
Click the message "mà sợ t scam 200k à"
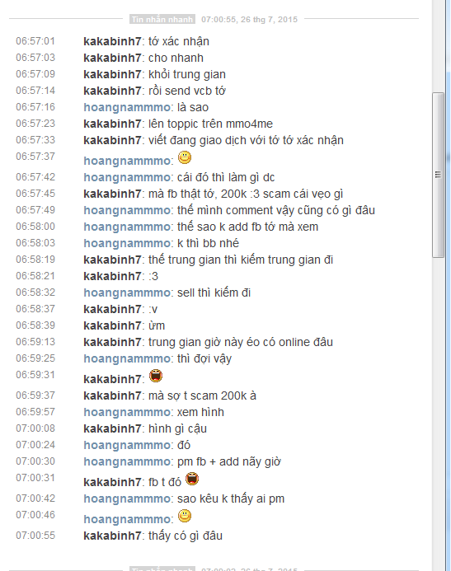click(x=202, y=395)
